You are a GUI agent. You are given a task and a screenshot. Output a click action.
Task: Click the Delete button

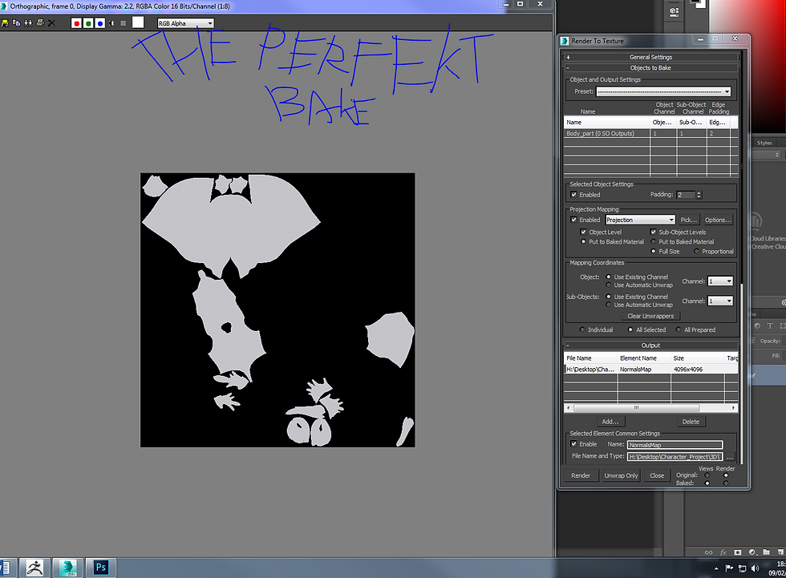click(x=691, y=422)
